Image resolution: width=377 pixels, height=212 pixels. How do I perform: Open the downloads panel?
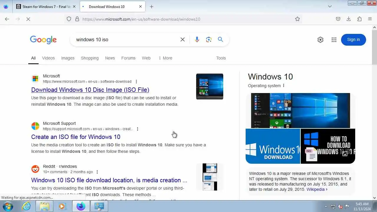[348, 19]
